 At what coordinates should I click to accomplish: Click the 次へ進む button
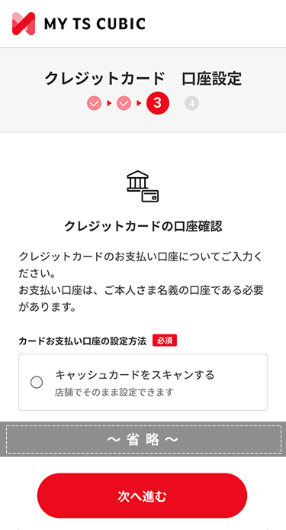click(x=142, y=496)
